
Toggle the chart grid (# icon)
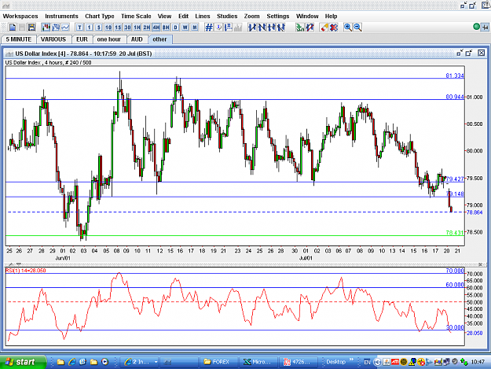pos(209,28)
